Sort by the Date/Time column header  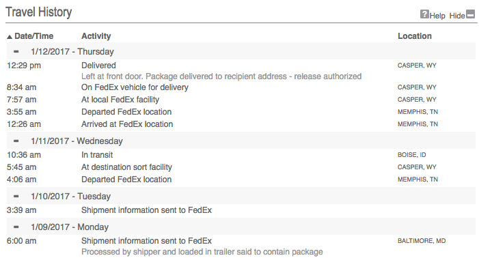pos(34,36)
